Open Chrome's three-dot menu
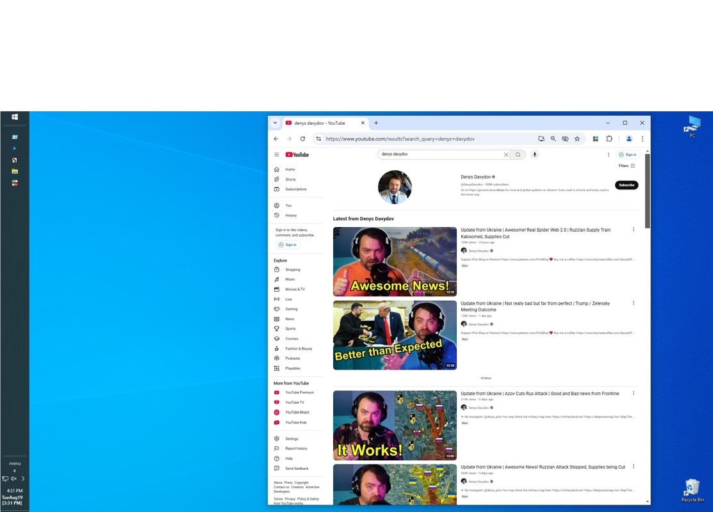The height and width of the screenshot is (512, 713). 642,139
